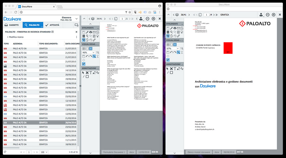
Task: Click the browser address bar
Action: point(73,12)
